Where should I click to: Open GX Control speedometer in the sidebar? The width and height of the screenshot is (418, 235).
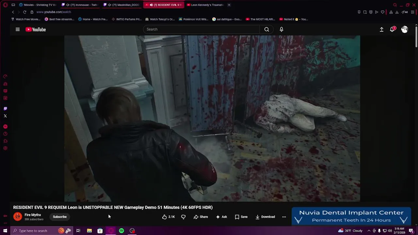point(5,77)
